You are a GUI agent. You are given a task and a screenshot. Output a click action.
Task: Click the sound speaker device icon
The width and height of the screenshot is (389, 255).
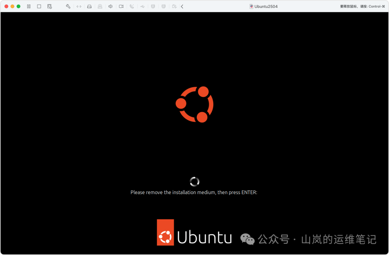(111, 6)
